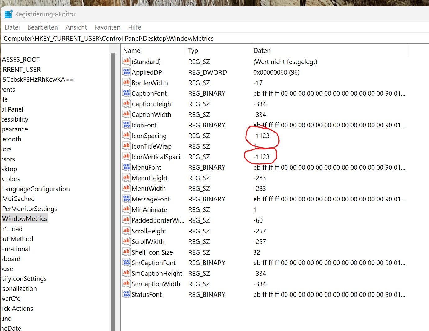The height and width of the screenshot is (331, 429).
Task: Click the StatusFont binary data cell
Action: [x=329, y=294]
